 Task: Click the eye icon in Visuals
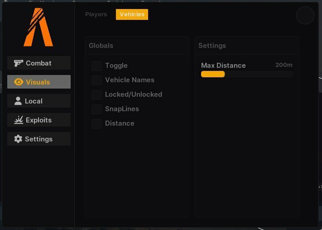point(19,82)
